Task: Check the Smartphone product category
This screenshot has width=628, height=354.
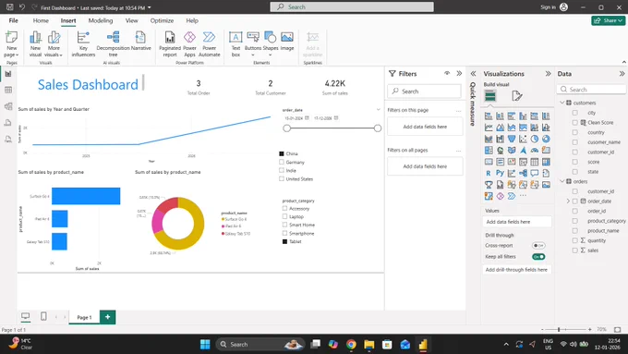Action: 284,233
